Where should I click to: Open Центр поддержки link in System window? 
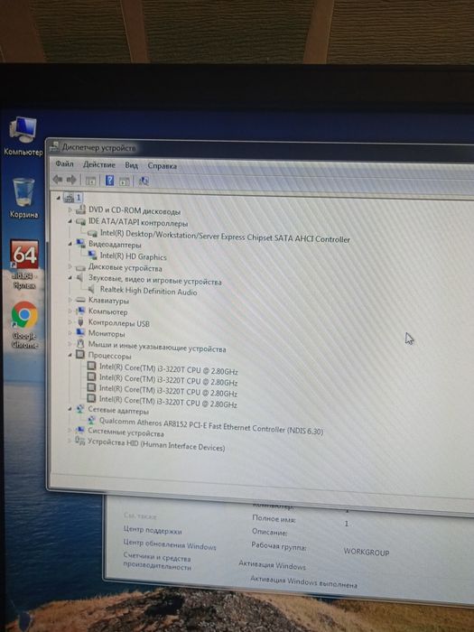pyautogui.click(x=153, y=531)
